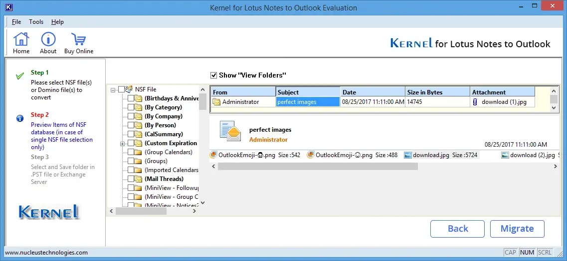Image resolution: width=567 pixels, height=261 pixels.
Task: Check the (By Person) folder checkbox
Action: pos(131,125)
